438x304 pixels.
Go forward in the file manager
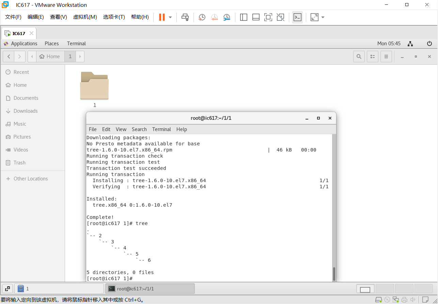click(x=20, y=57)
